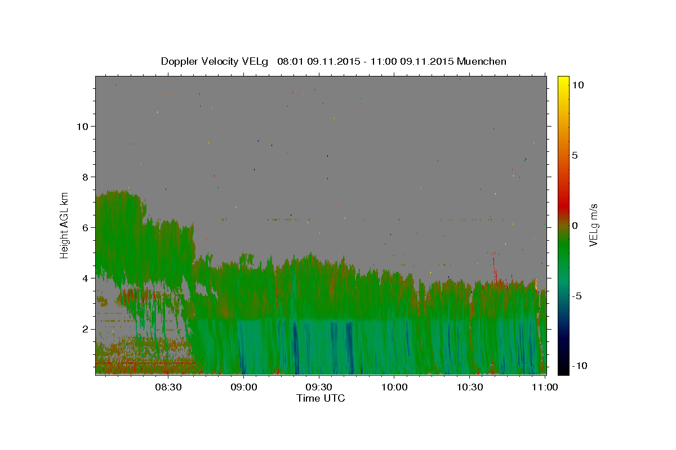Screen dimensions: 676x450
Task: Click the 09:00 time tick label
Action: [244, 387]
